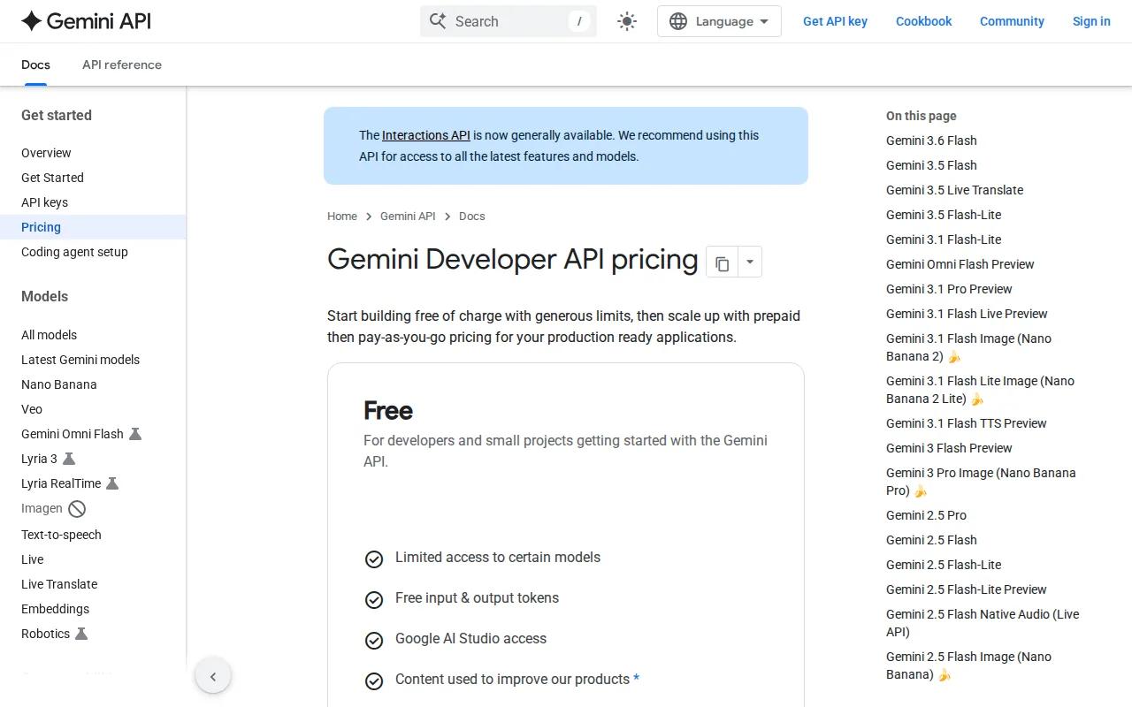The width and height of the screenshot is (1132, 707).
Task: Click the checkmark icon for Google AI Studio access
Action: [374, 641]
